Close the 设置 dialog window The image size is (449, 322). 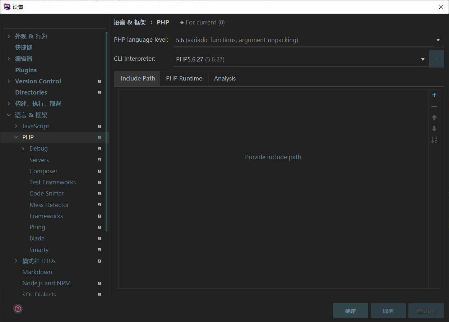click(441, 7)
